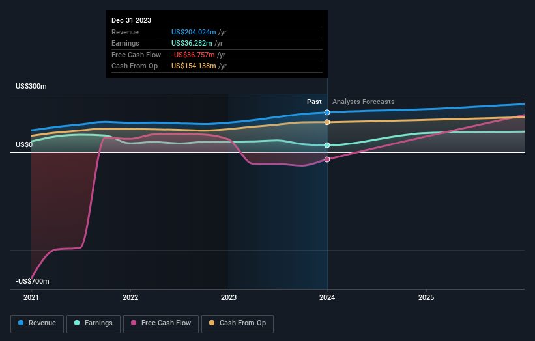535x341 pixels.
Task: Click the -US$700m y-axis label
Action: pos(33,281)
